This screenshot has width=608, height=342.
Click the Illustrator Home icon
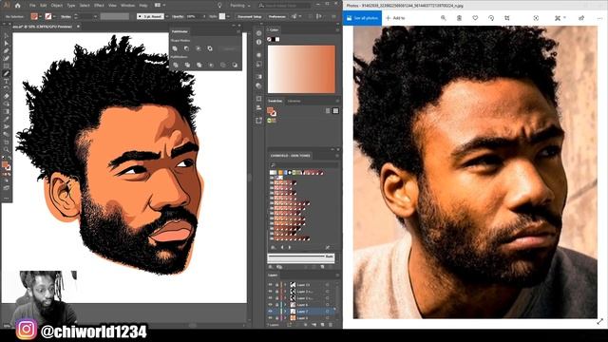[18, 6]
